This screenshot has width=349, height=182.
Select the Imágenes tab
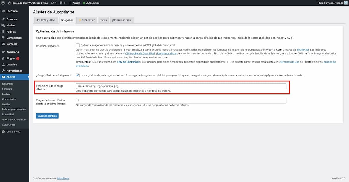click(x=67, y=20)
